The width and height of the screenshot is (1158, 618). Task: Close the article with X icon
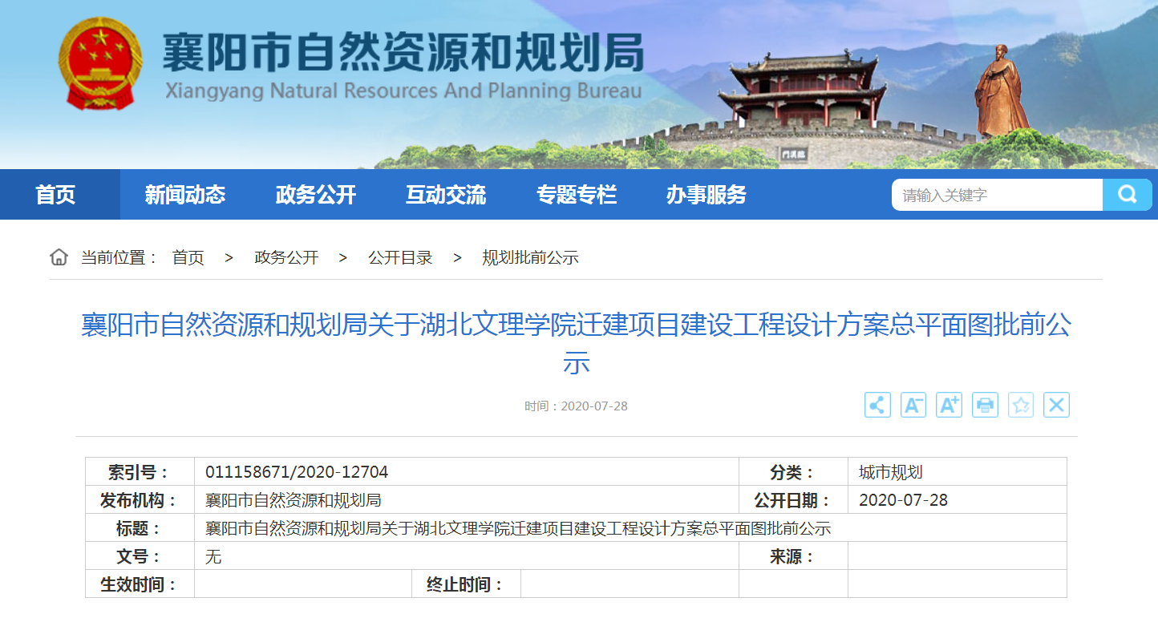point(1056,405)
